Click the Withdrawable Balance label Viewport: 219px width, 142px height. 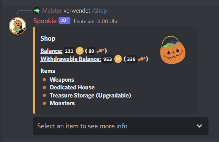click(x=71, y=59)
